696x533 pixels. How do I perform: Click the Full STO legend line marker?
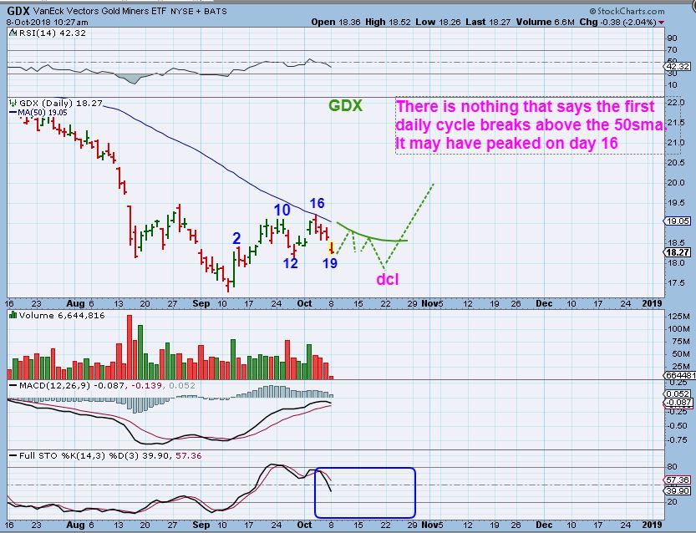13,456
